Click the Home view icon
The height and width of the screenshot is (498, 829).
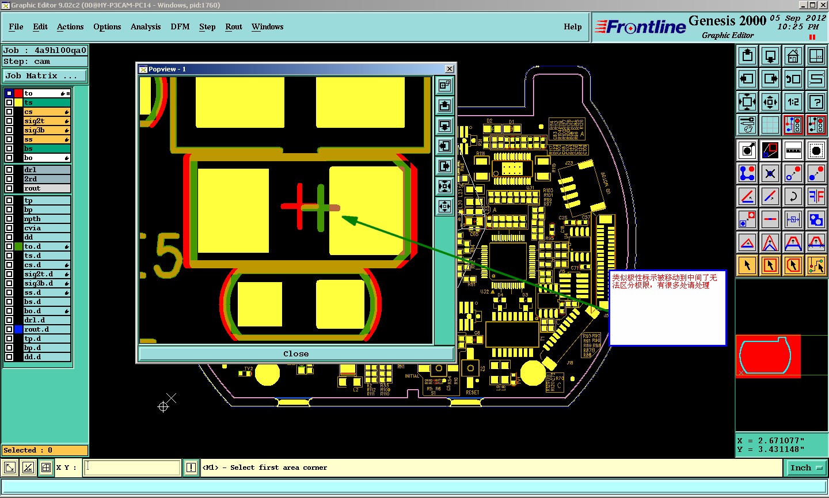[793, 56]
